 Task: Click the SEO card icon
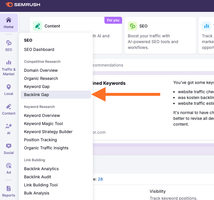pos(132,26)
